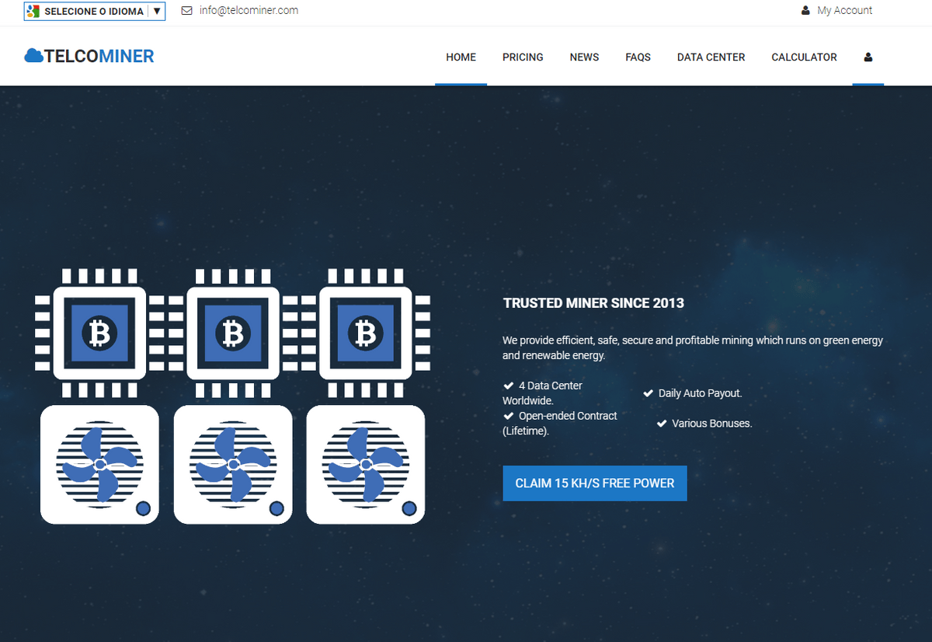Click the 'Open-ended Contract (Lifetime).' text

pyautogui.click(x=560, y=424)
